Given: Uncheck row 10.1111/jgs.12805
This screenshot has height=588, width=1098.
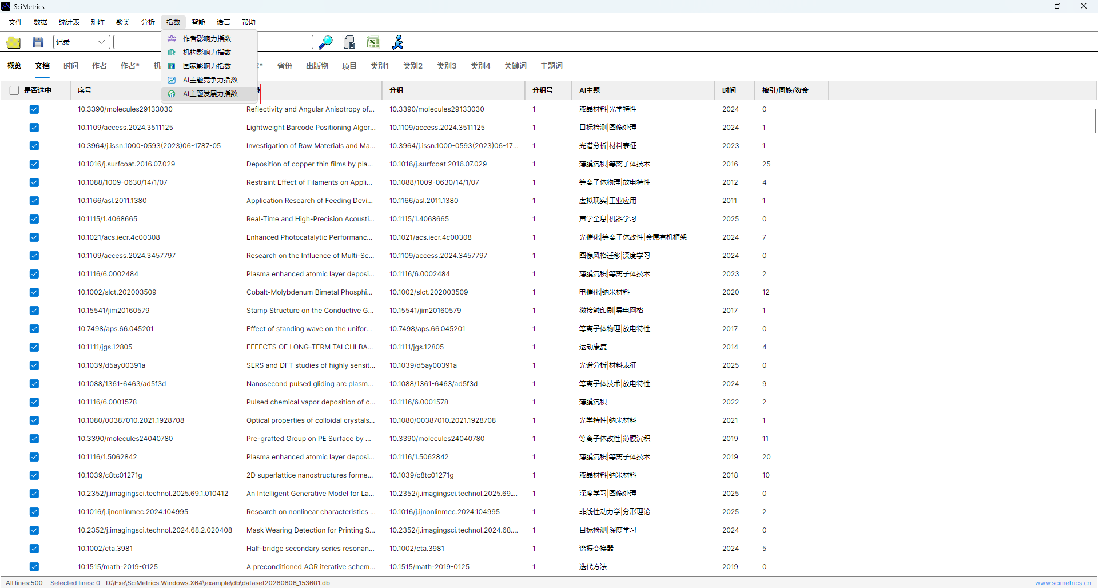Looking at the screenshot, I should [x=34, y=347].
